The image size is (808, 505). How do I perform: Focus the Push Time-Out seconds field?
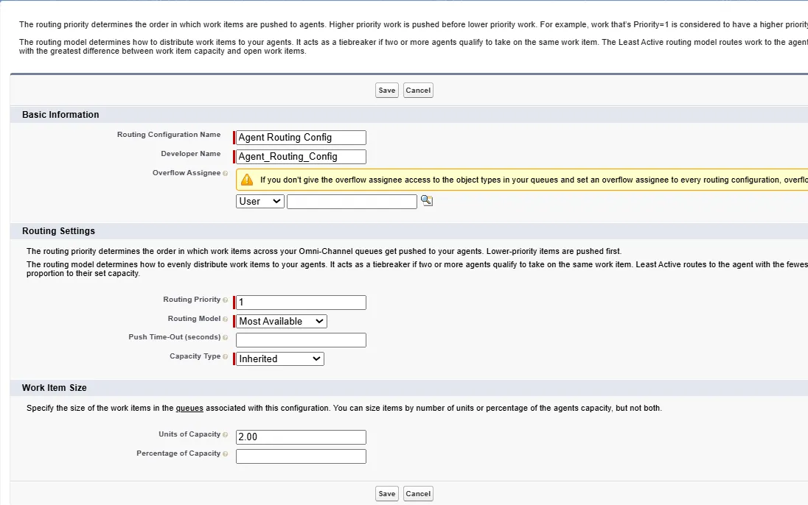(x=301, y=340)
